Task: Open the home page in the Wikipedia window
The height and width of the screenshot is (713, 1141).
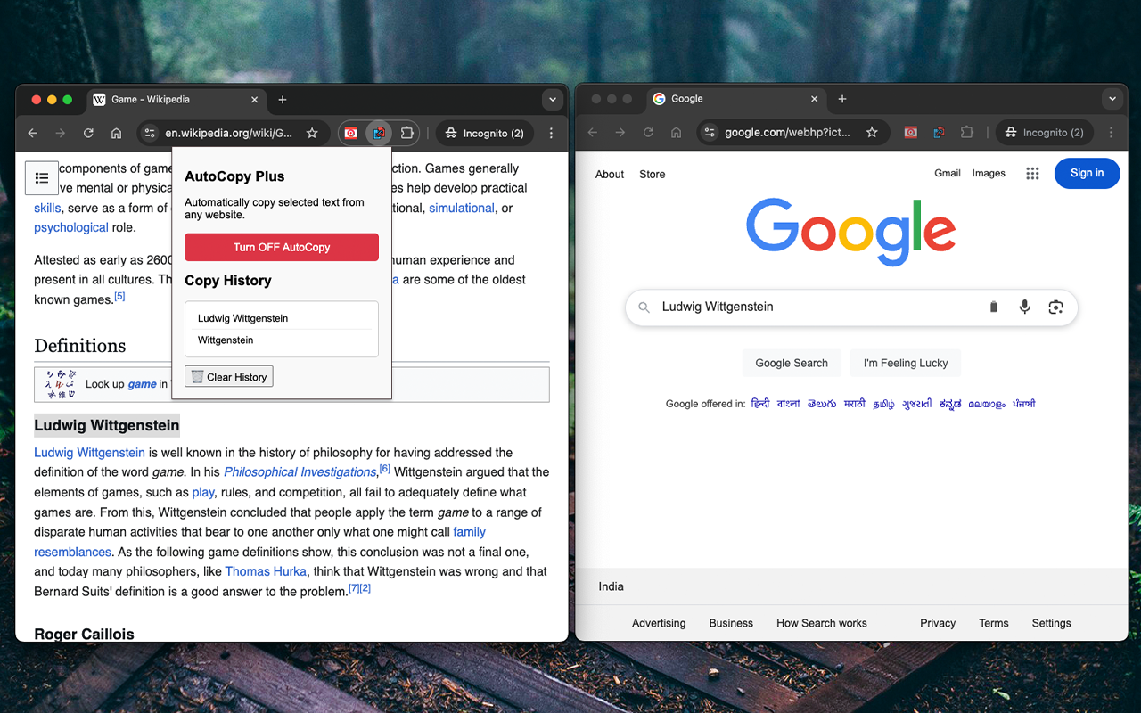Action: coord(116,133)
